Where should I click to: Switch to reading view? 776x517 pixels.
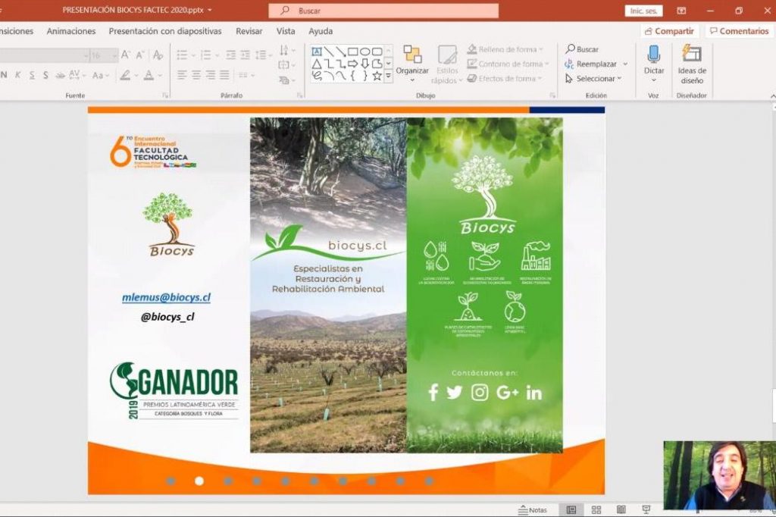[x=621, y=509]
